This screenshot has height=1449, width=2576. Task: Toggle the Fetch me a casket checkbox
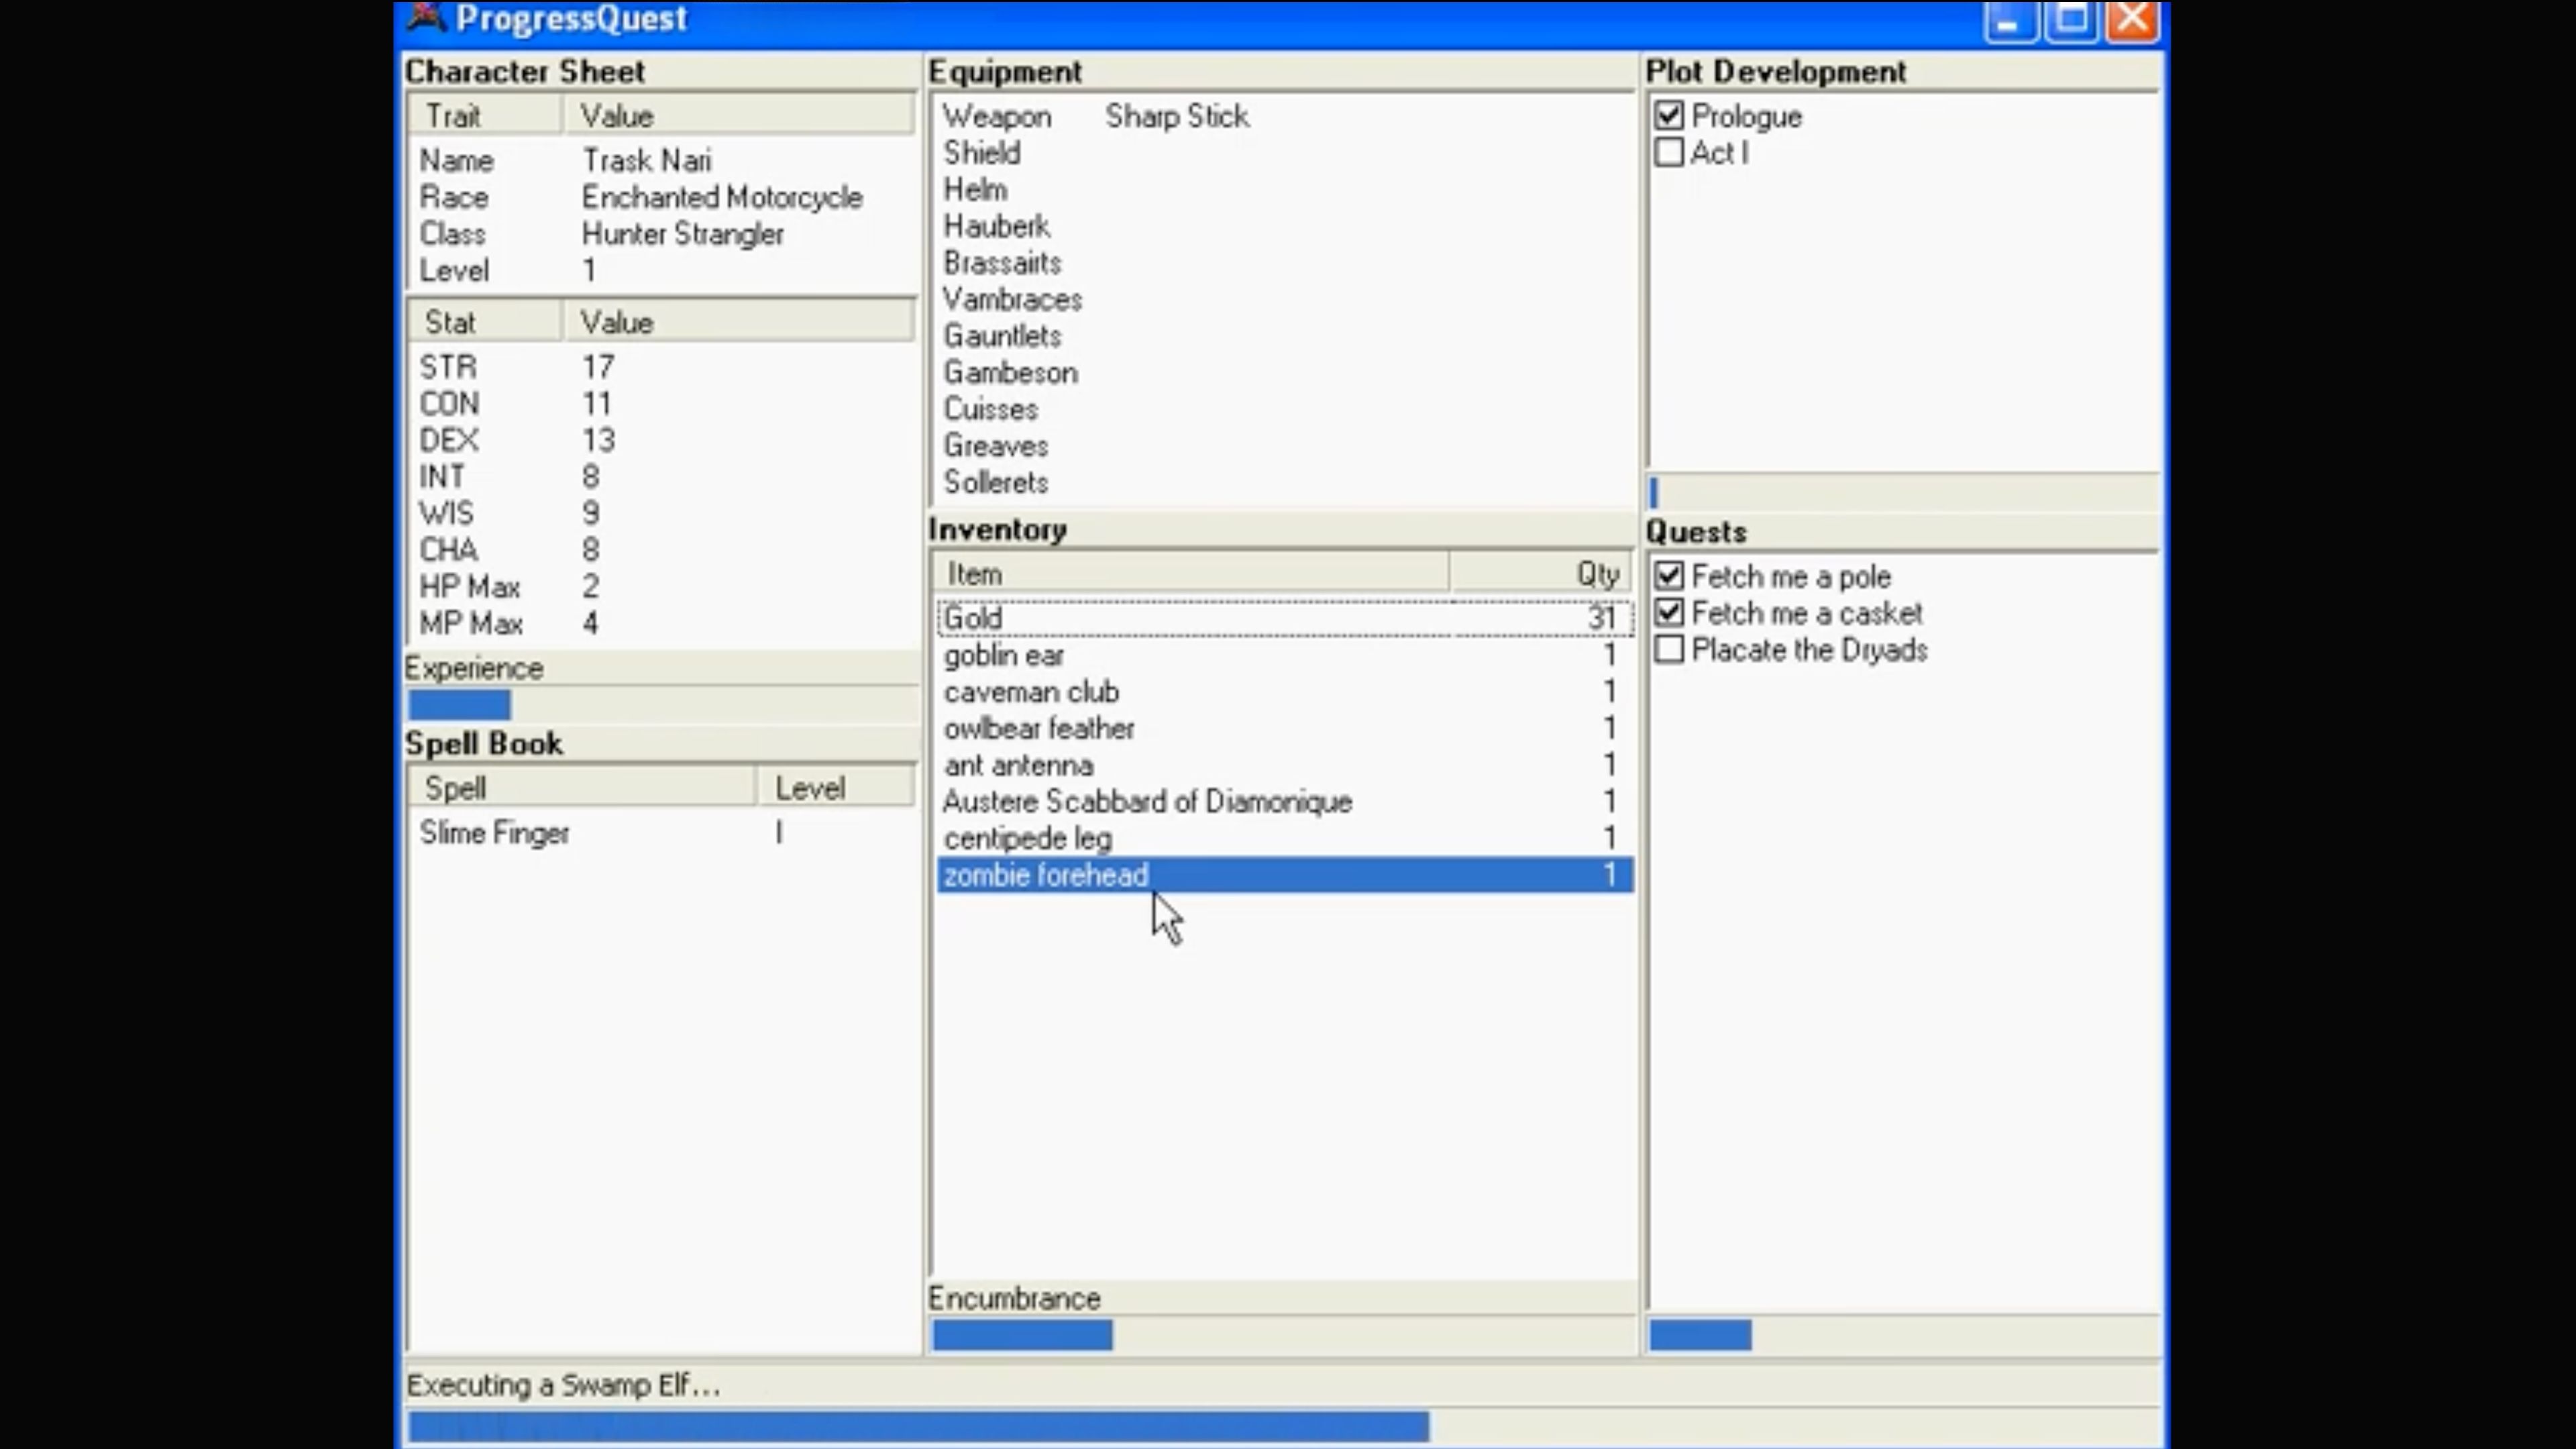coord(1669,613)
